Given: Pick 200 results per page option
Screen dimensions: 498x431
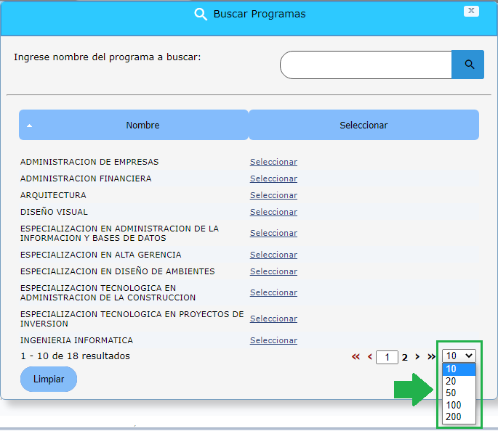Looking at the screenshot, I should pos(453,416).
